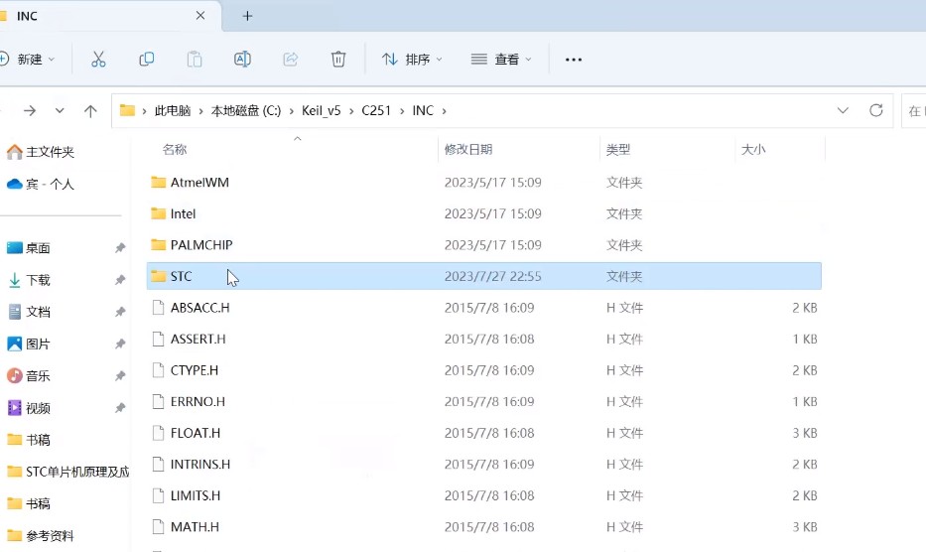
Task: Expand chevron after INC in breadcrumb
Action: point(444,111)
